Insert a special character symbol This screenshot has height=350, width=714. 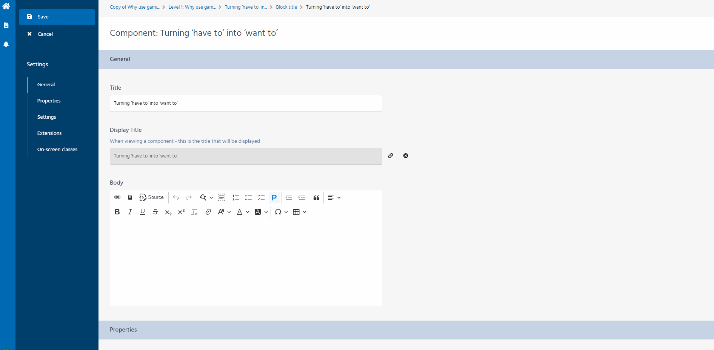tap(279, 212)
